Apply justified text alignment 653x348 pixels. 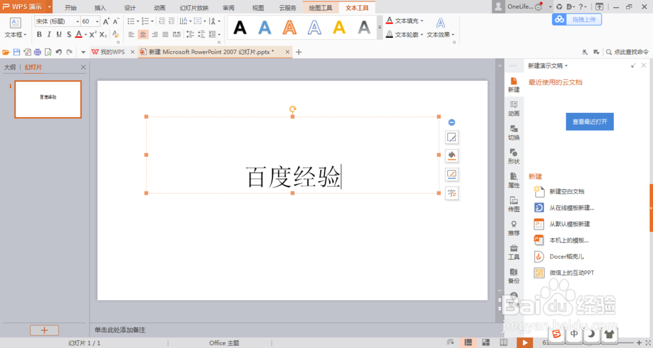(x=165, y=35)
